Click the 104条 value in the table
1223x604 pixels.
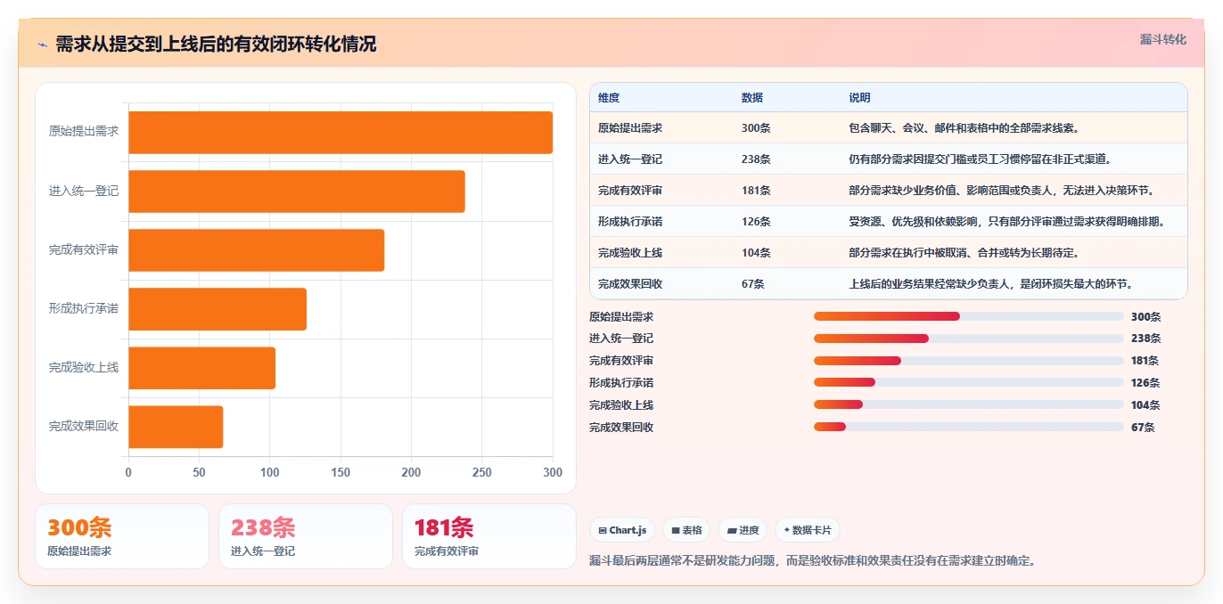coord(756,253)
